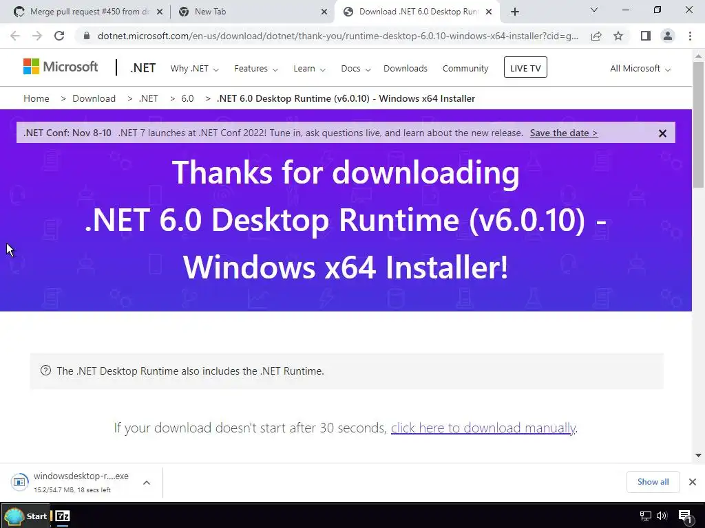Go to .NET breadcrumb
This screenshot has height=528, width=705.
149,98
